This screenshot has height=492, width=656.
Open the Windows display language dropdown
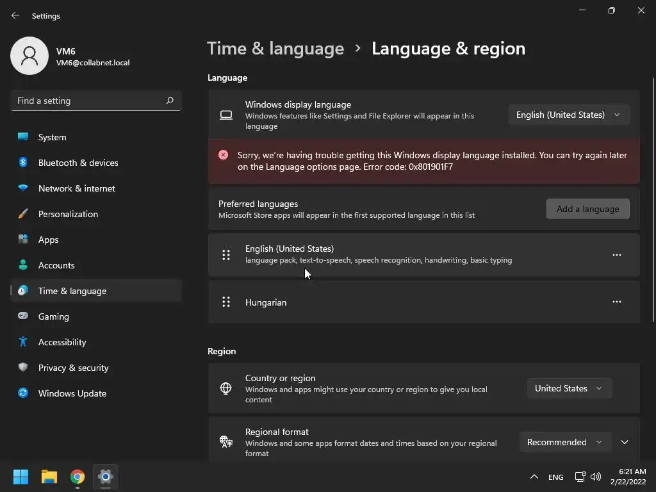569,115
